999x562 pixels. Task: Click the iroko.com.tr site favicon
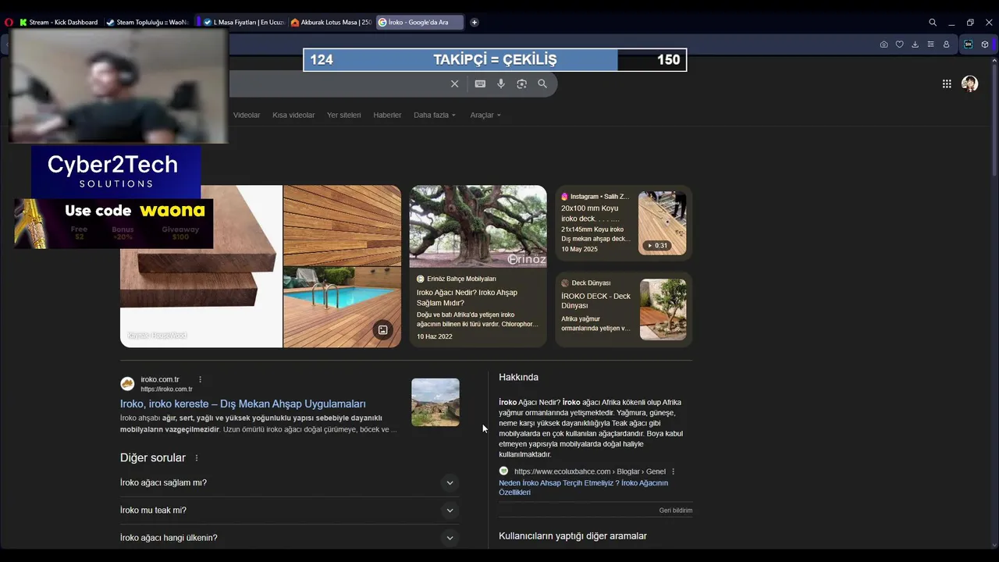click(127, 383)
